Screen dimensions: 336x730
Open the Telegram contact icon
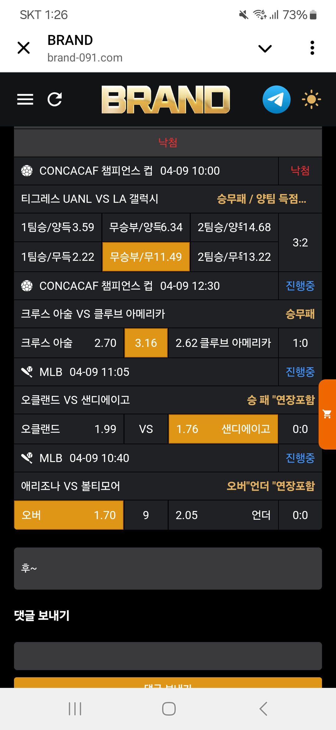[x=276, y=100]
